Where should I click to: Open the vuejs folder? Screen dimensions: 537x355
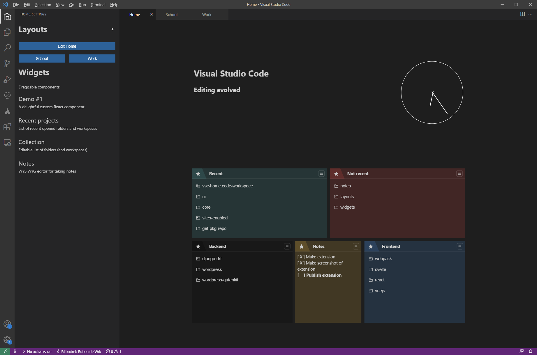377,291
